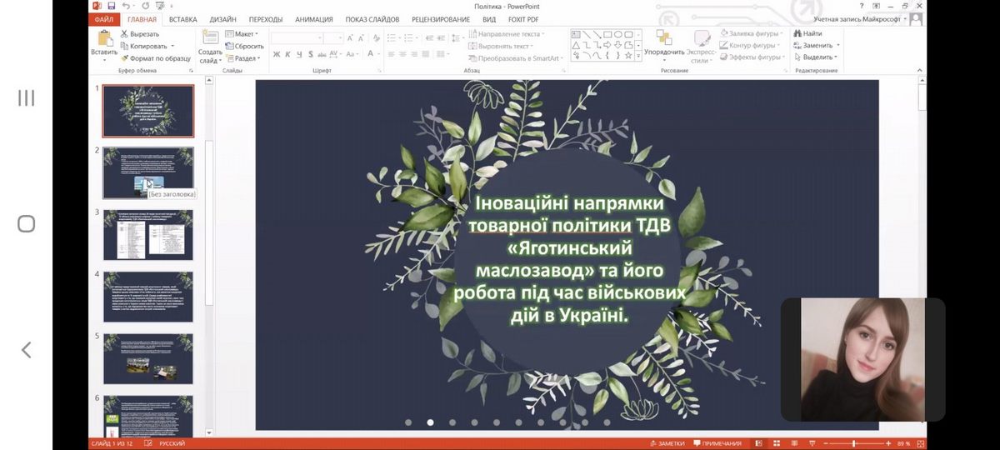
Task: Open the Select (Выделить) dropdown
Action: point(817,57)
